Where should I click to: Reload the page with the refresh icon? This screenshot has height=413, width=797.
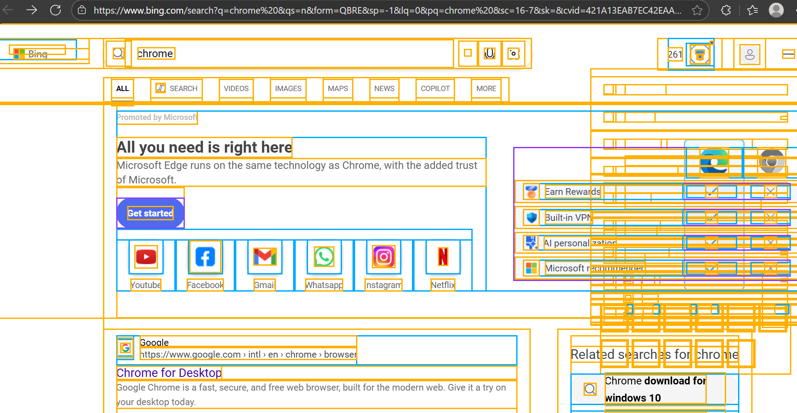coord(55,10)
